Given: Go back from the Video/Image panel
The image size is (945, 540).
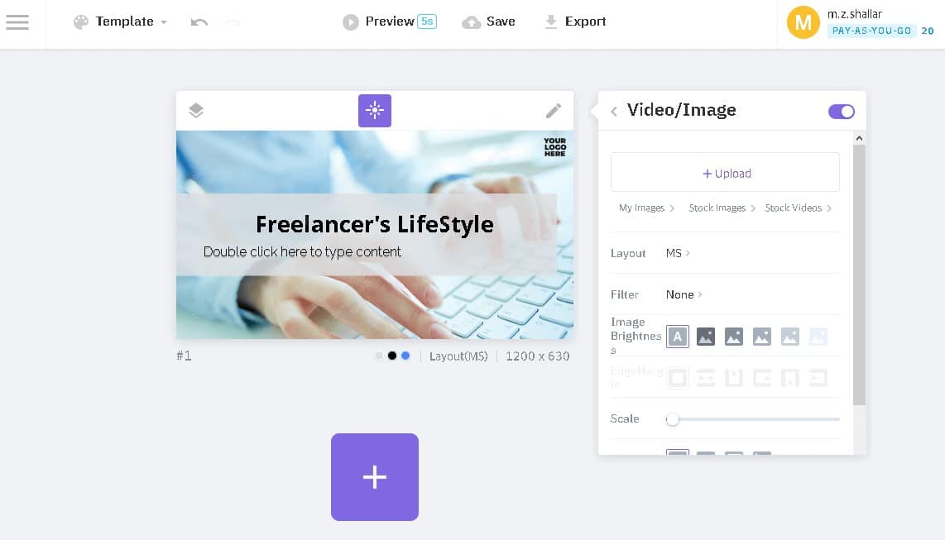Looking at the screenshot, I should click(x=613, y=112).
